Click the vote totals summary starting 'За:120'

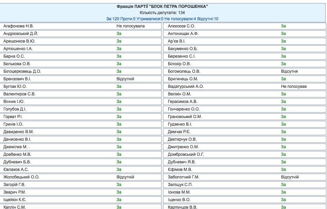[162, 19]
